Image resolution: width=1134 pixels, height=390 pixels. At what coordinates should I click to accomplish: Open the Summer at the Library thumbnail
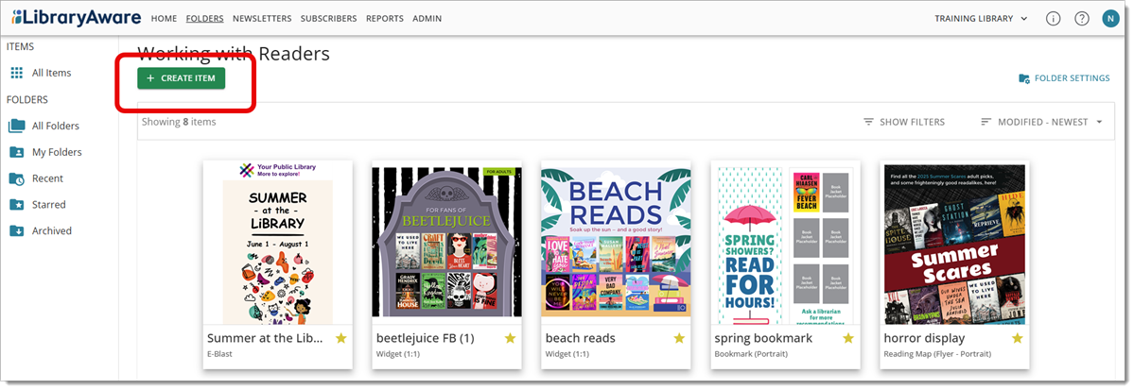click(x=278, y=242)
